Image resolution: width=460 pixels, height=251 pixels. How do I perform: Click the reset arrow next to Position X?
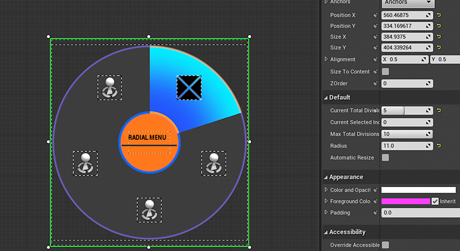(439, 15)
